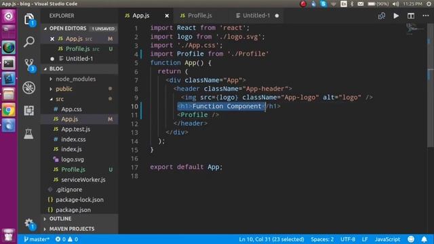Image resolution: width=434 pixels, height=244 pixels.
Task: Change language mode via JavaScript
Action: 387,239
